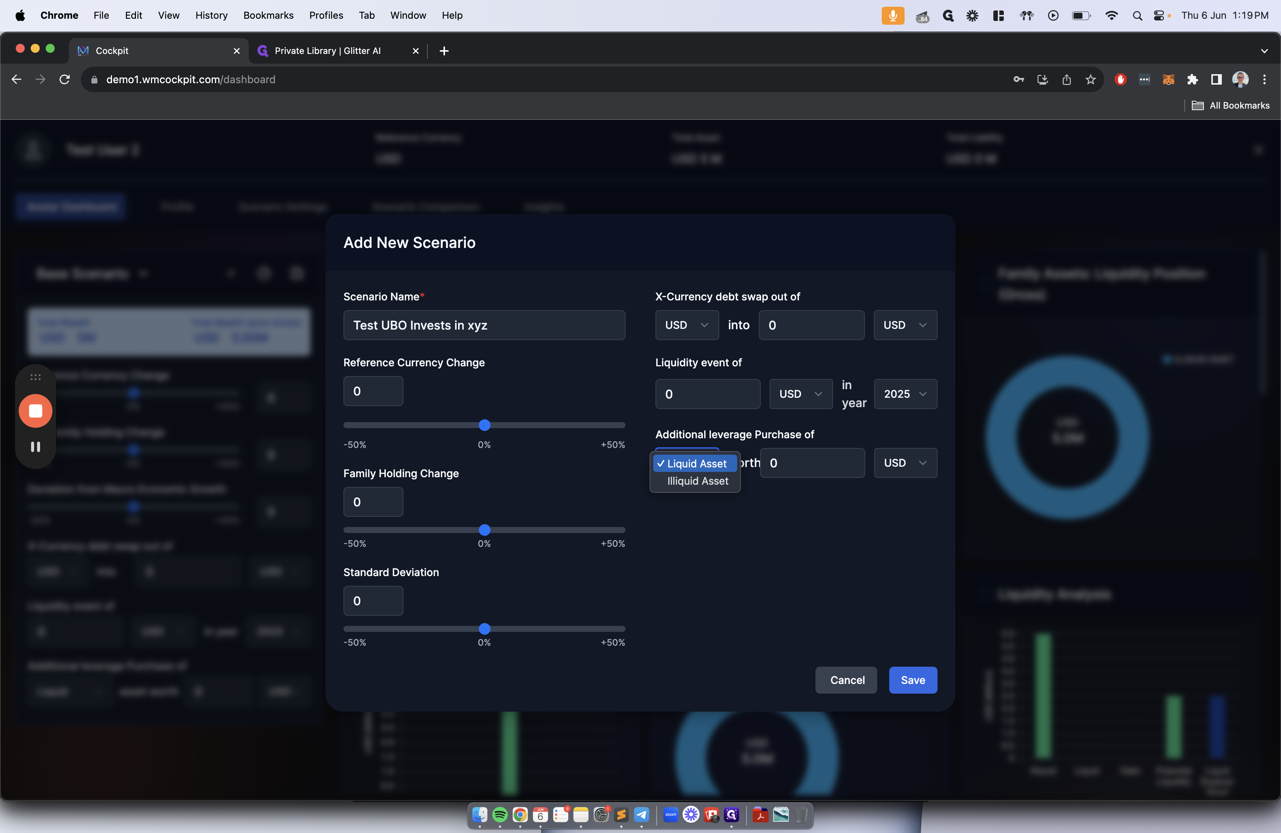The image size is (1281, 833).
Task: Open the MetaMask fox extension
Action: (x=1168, y=80)
